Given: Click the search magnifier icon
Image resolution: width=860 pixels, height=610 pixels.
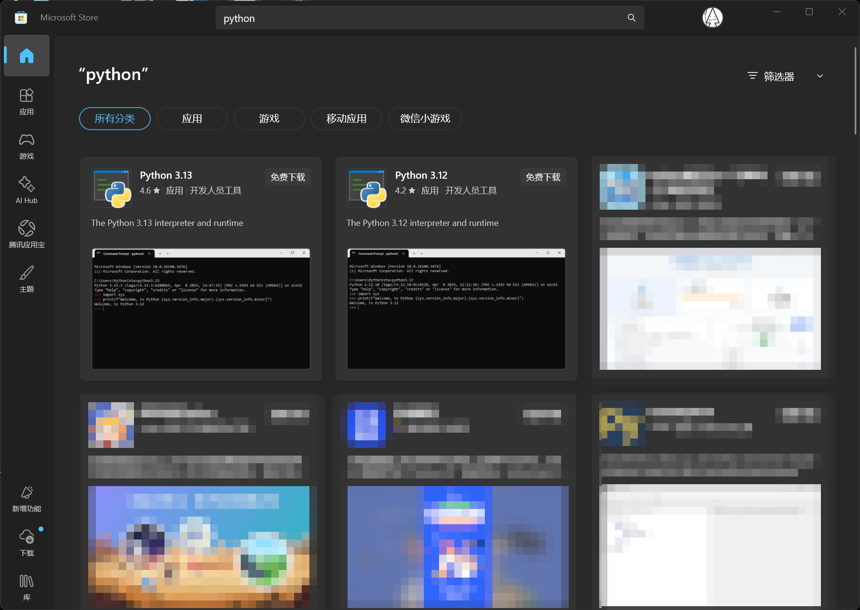Looking at the screenshot, I should point(631,18).
